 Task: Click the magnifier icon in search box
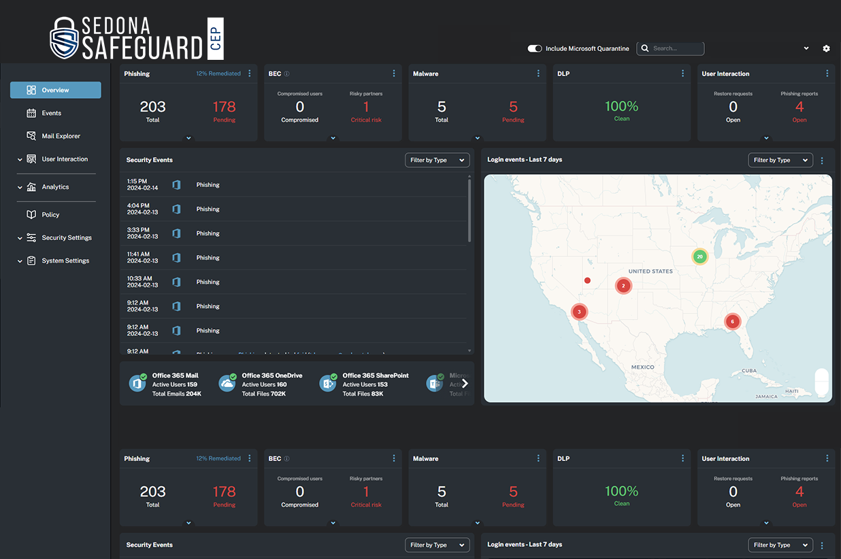click(x=645, y=49)
